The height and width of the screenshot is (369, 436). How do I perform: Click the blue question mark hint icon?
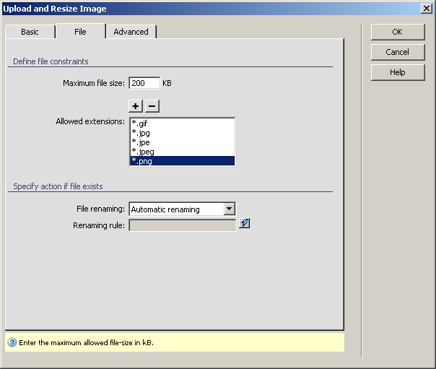pos(12,342)
